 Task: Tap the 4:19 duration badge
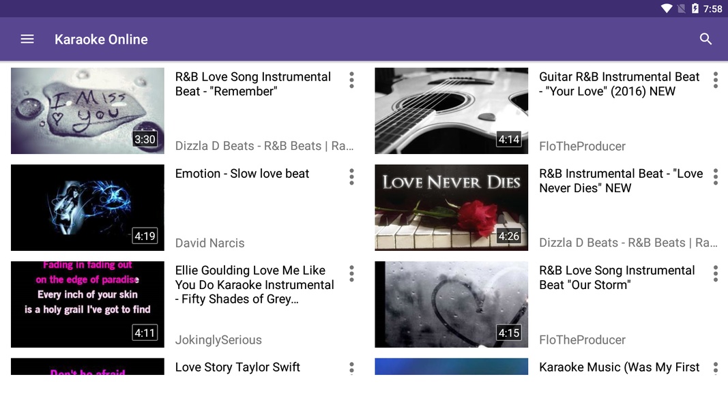(x=145, y=236)
